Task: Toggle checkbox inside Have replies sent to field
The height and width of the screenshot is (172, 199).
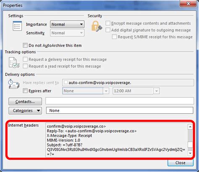Action: pyautogui.click(x=65, y=82)
